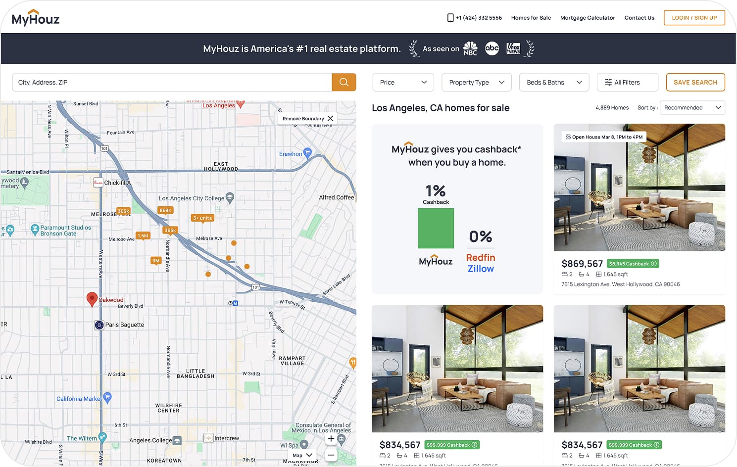Click the Los Angeles City College marker
The image size is (737, 467).
(230, 198)
